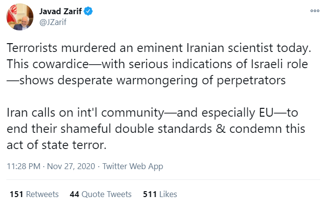Click the number 44 beside Quote Tweets
The width and height of the screenshot is (325, 200).
pos(75,194)
